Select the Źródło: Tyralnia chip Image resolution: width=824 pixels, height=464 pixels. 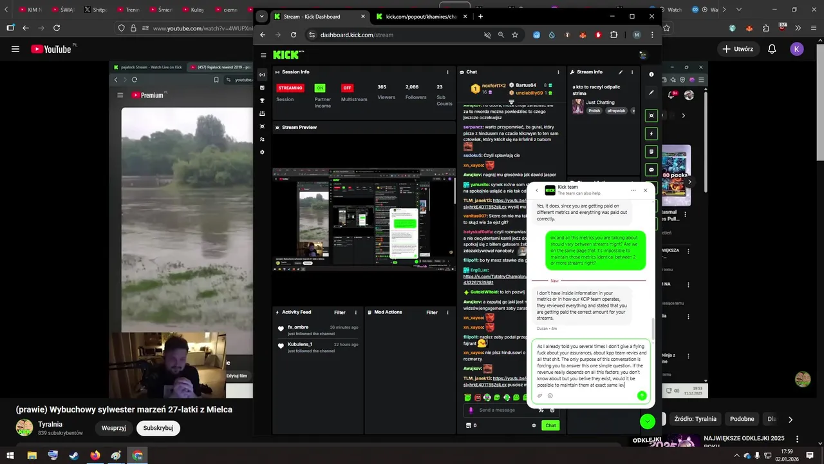(x=695, y=419)
